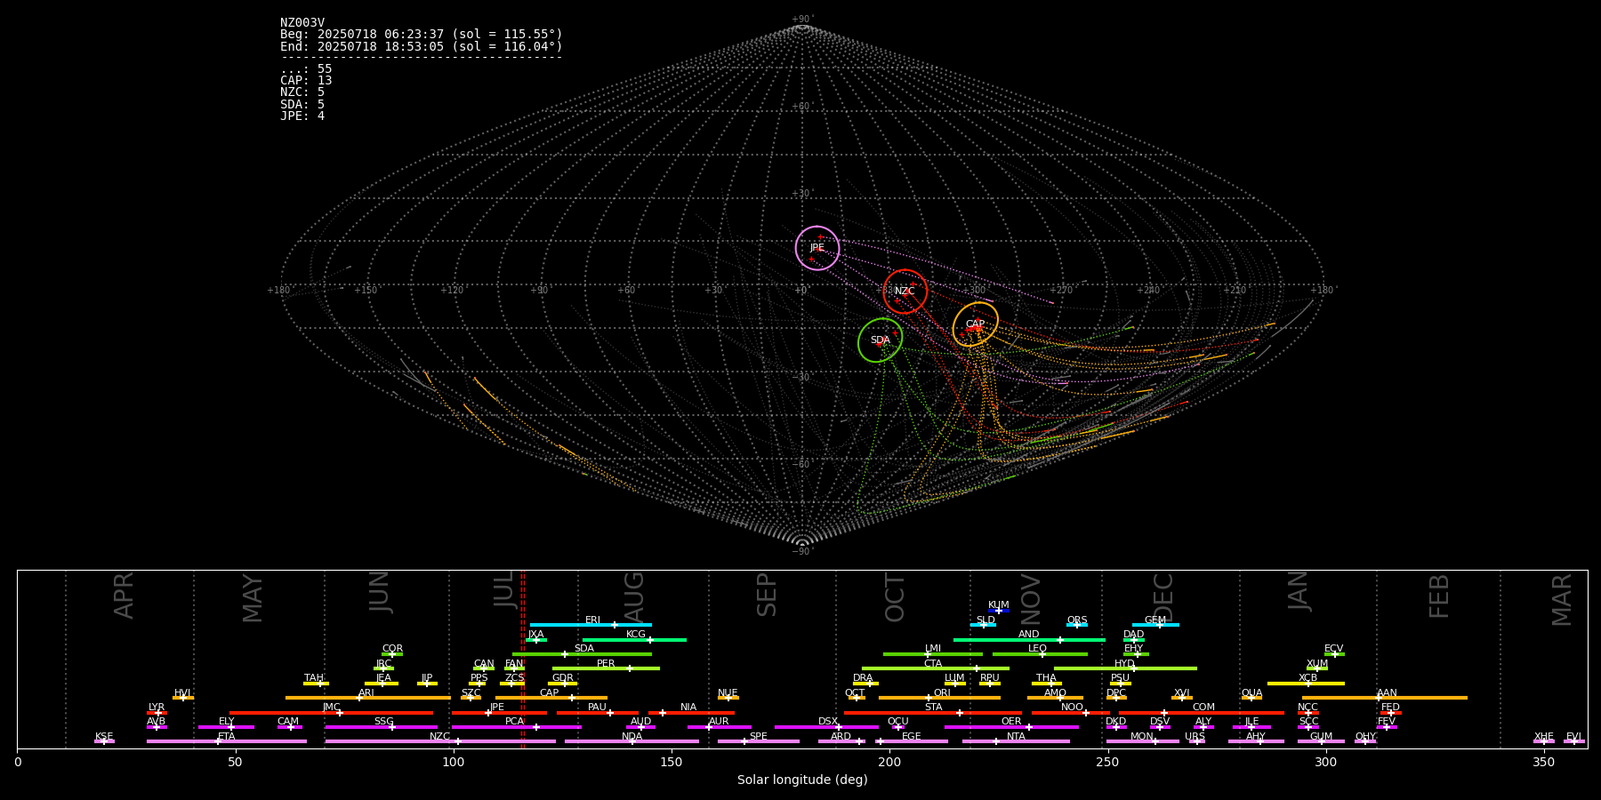The width and height of the screenshot is (1601, 800).
Task: Click the JMC shower bar in the timeline
Action: (332, 712)
